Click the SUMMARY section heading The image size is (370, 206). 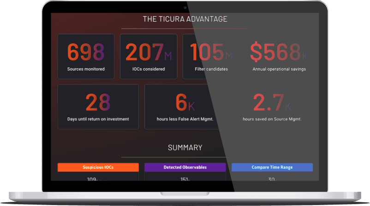[x=185, y=148]
